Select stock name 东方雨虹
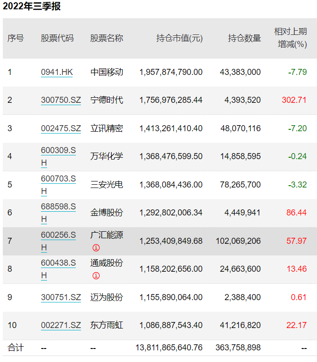Image resolution: width=317 pixels, height=362 pixels. click(107, 325)
